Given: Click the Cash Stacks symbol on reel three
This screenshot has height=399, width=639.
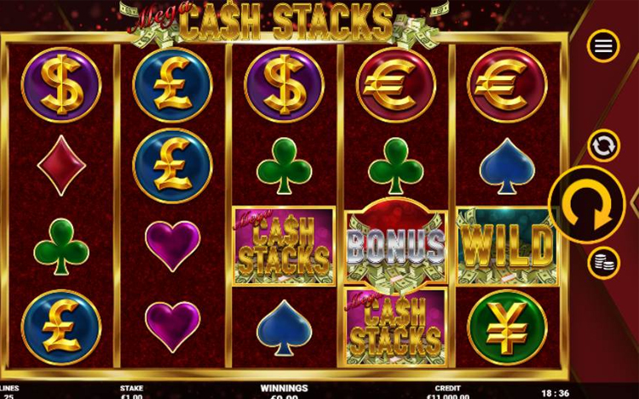Looking at the screenshot, I should [284, 246].
